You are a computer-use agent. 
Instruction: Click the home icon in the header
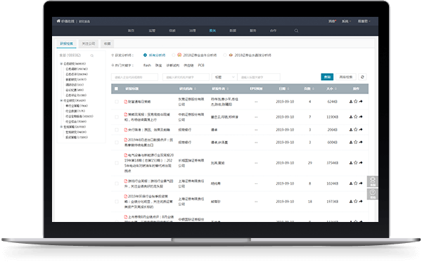(58, 21)
